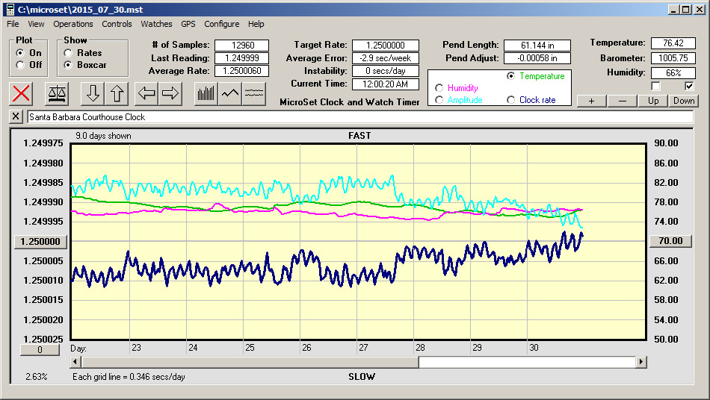Click the Pend Adjust field
This screenshot has height=400, width=710.
(x=537, y=58)
